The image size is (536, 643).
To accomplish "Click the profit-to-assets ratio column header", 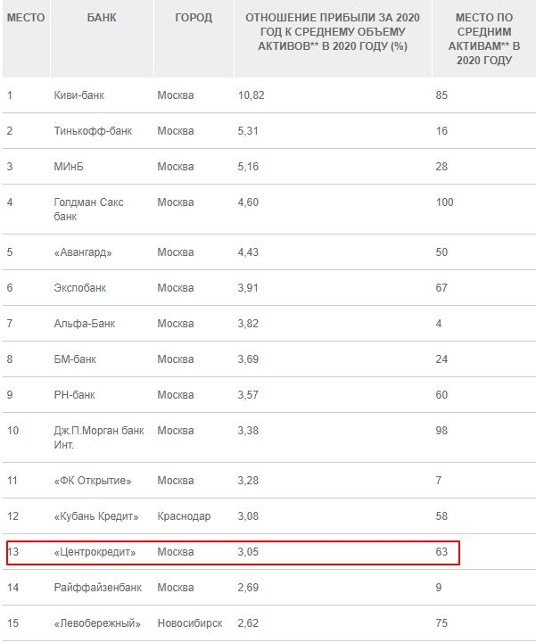I will click(x=332, y=32).
